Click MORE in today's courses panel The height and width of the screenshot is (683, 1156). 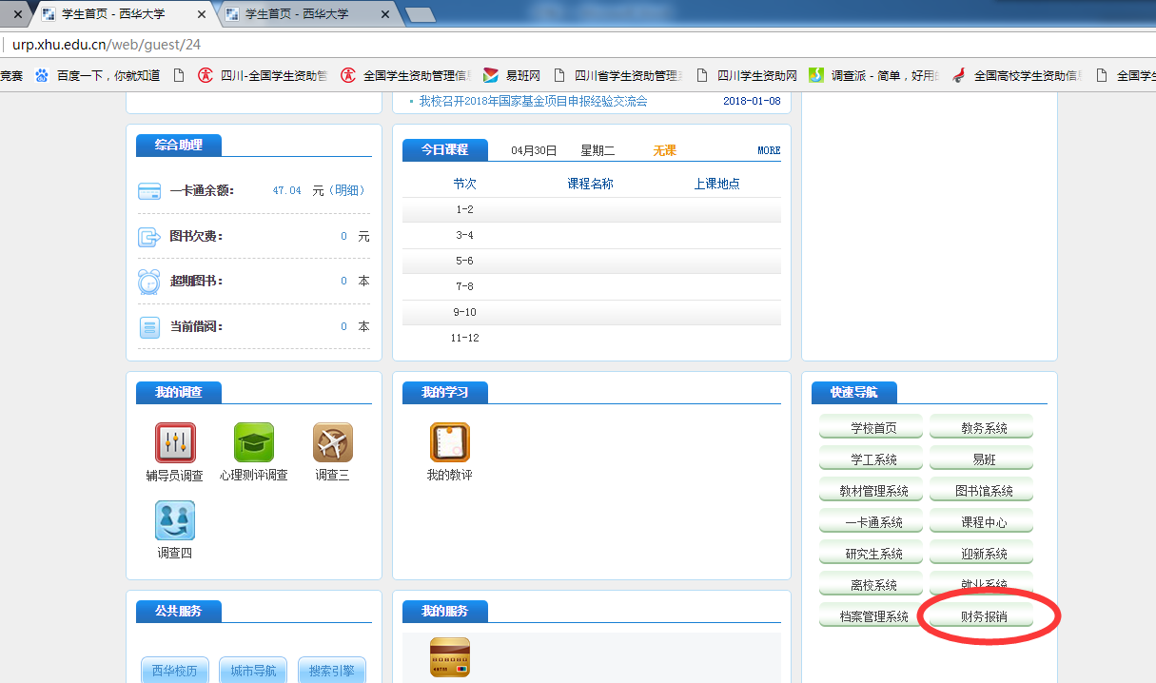(768, 150)
